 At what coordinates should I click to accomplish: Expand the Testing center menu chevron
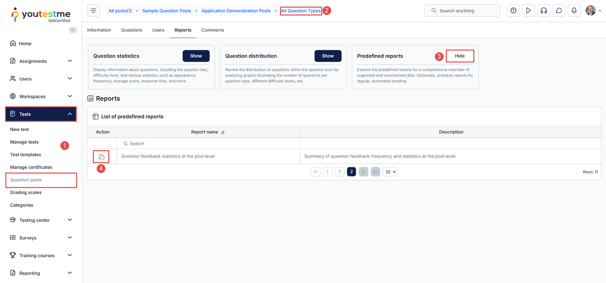click(70, 220)
